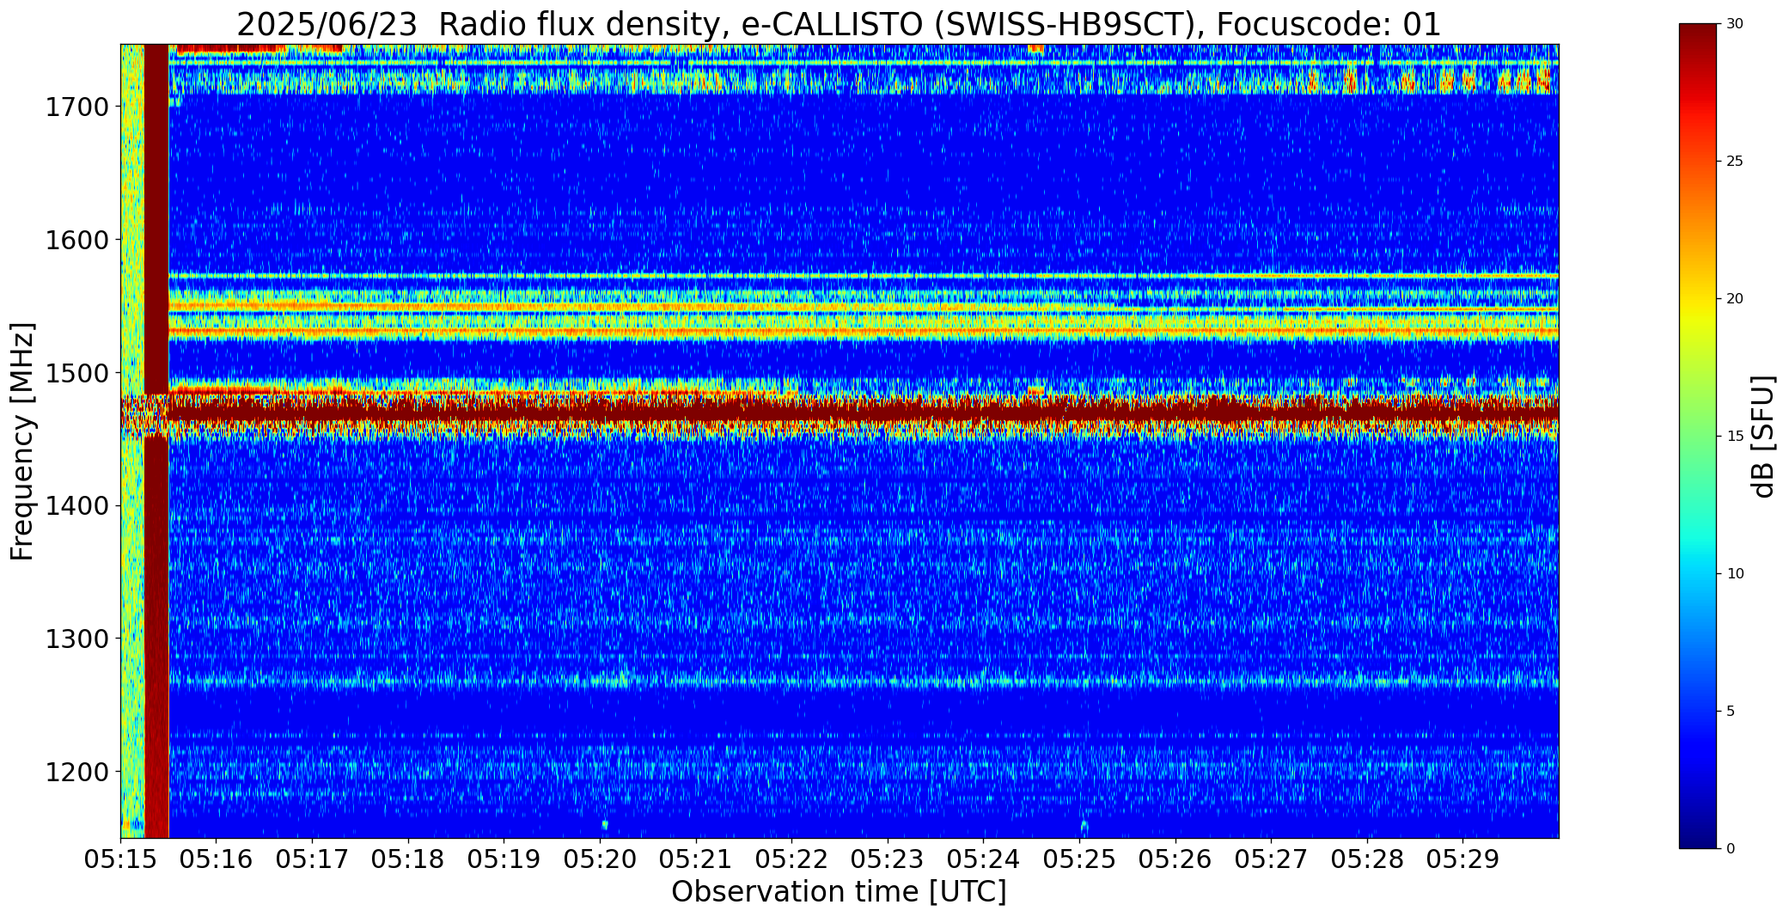Click the 05:26 time tick label
Screen dimensions: 1789x917
pos(1175,859)
